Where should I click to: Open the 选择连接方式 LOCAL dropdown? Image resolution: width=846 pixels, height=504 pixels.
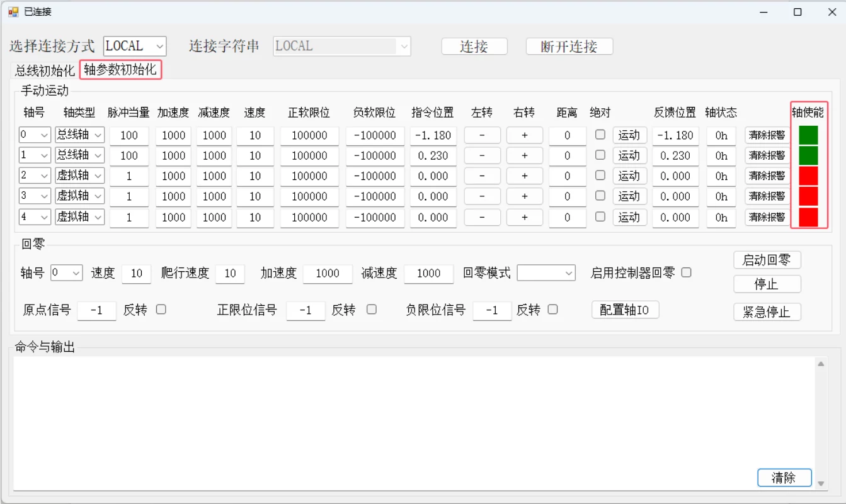click(x=156, y=46)
